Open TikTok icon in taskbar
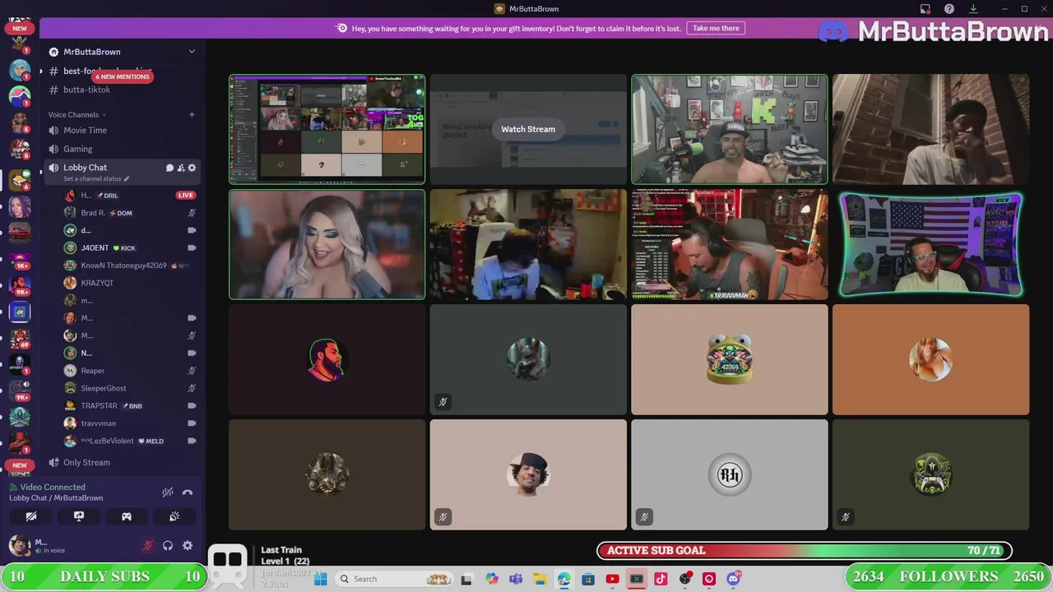1053x592 pixels. [661, 579]
